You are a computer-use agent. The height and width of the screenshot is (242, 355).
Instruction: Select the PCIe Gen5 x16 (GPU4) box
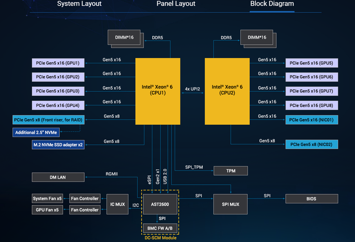click(x=58, y=105)
